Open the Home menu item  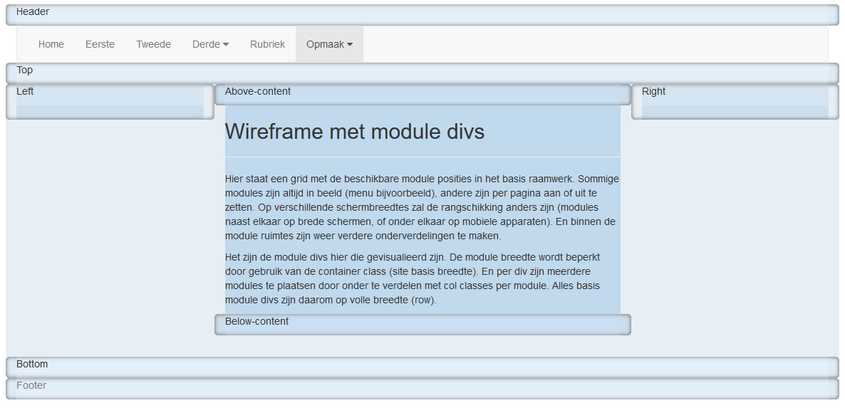51,44
